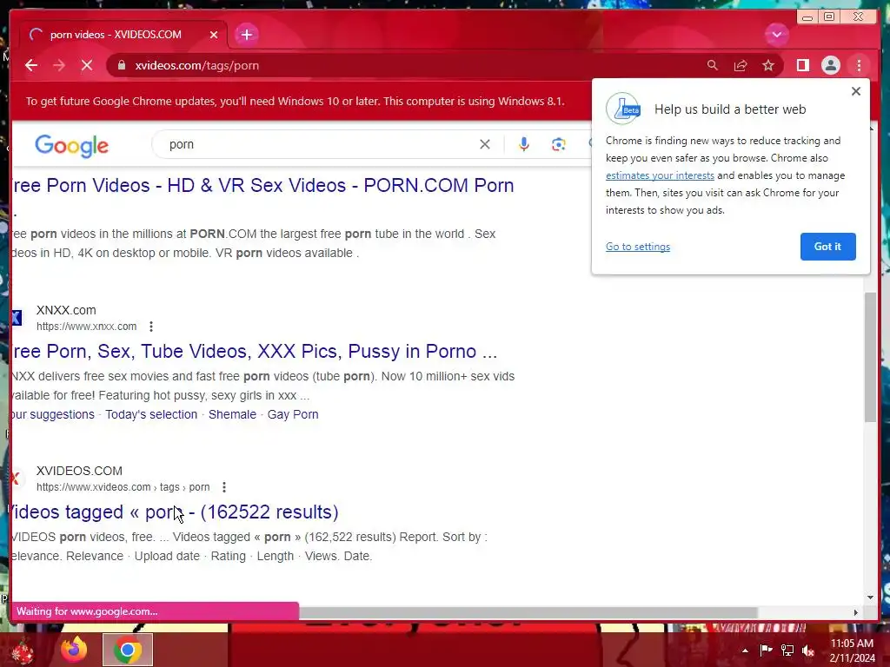Click the horizontal scroll right arrow
890x667 pixels.
pyautogui.click(x=855, y=612)
